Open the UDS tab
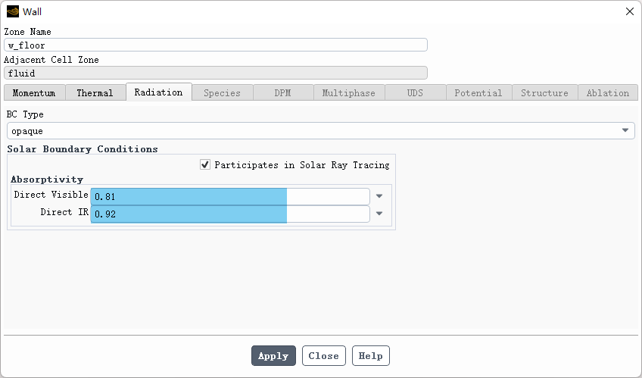This screenshot has height=378, width=642. (415, 92)
